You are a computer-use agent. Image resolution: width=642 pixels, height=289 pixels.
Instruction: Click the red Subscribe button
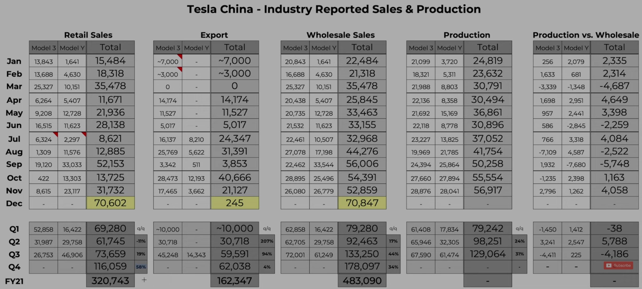618,265
